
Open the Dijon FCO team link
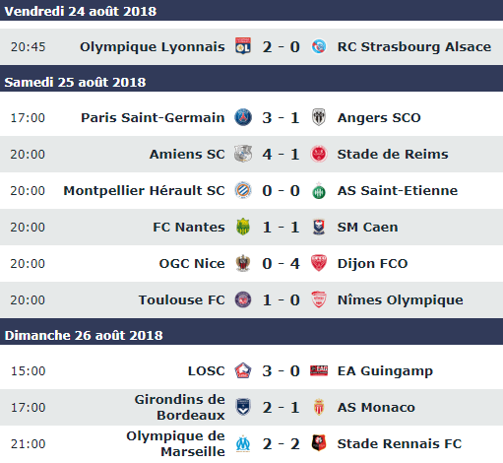click(372, 263)
